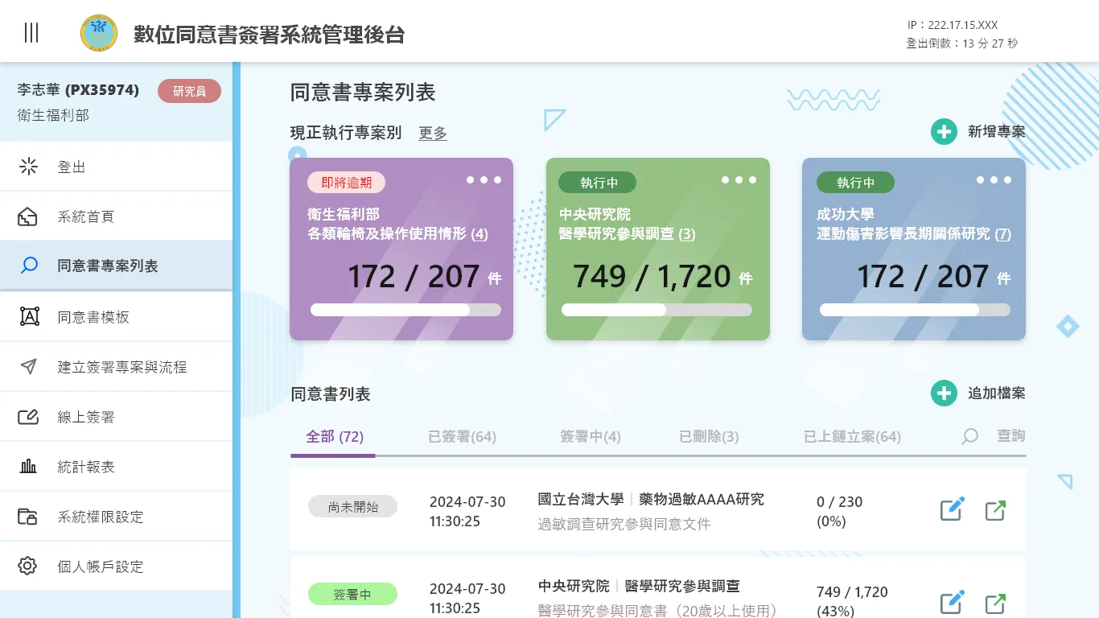Open external link icon for 藥物過敏AAAA研究 row
Image resolution: width=1099 pixels, height=618 pixels.
[x=995, y=510]
